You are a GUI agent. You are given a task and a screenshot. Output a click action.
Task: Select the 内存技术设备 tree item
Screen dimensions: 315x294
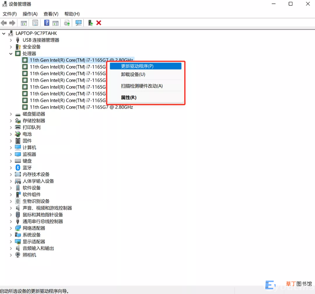click(x=36, y=174)
